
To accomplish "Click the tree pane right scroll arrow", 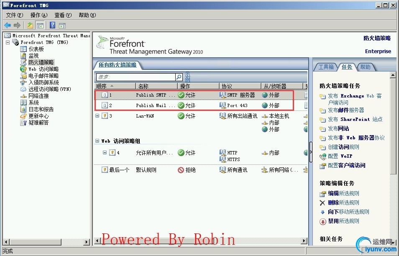I will (x=87, y=242).
